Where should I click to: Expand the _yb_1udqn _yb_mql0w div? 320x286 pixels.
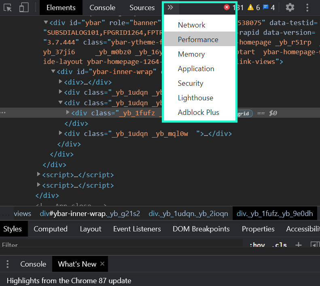[60, 133]
